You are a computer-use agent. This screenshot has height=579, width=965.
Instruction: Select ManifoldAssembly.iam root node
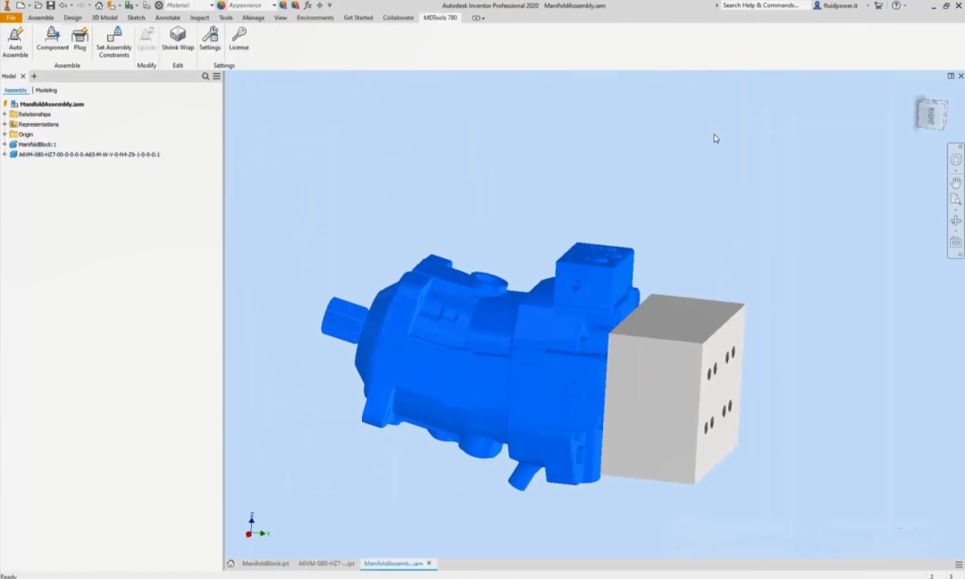click(x=52, y=104)
